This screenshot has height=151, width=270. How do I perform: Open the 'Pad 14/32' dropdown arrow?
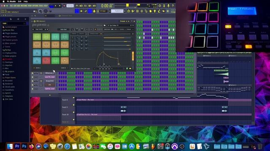pos(48,29)
